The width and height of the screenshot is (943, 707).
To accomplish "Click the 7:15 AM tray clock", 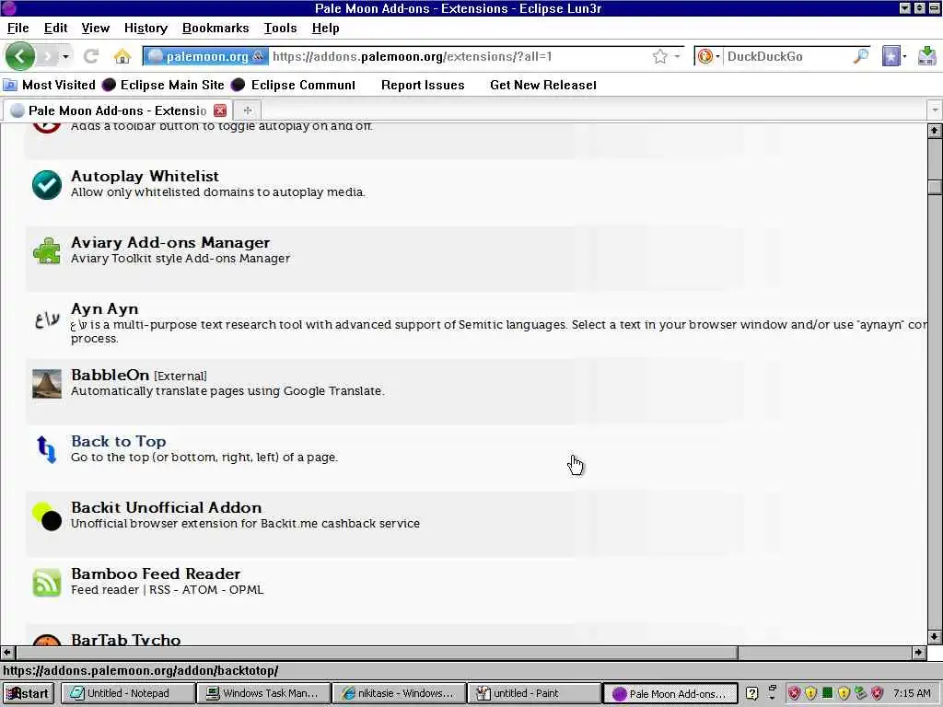I will pos(912,693).
